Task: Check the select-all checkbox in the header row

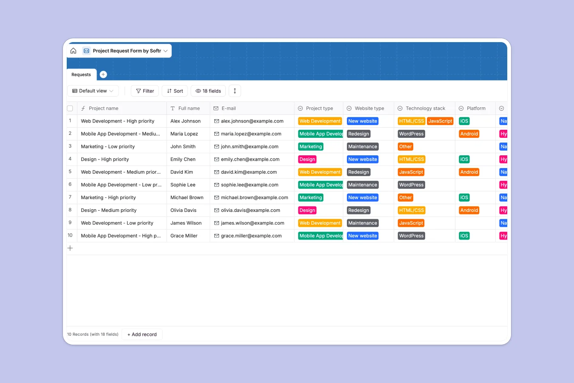Action: click(x=70, y=108)
